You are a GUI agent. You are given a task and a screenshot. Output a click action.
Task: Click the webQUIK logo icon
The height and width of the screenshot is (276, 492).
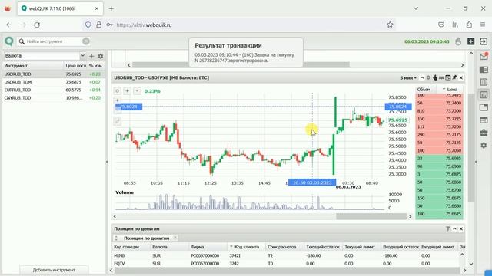9,41
